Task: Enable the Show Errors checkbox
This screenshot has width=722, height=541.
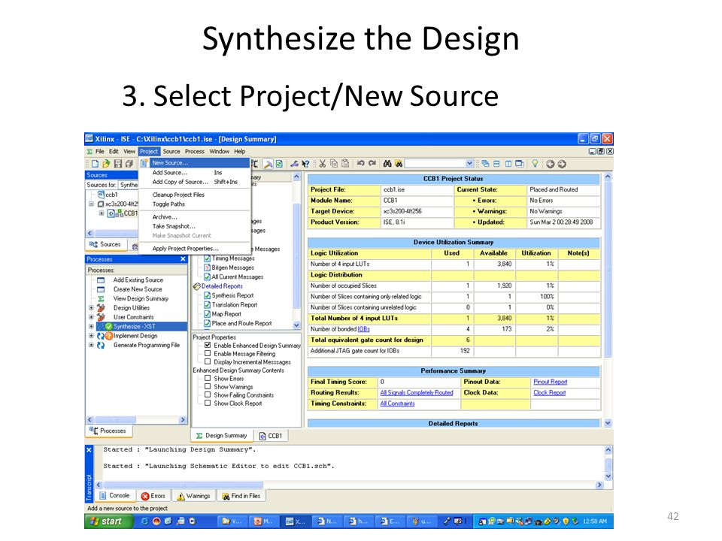Action: [x=208, y=378]
